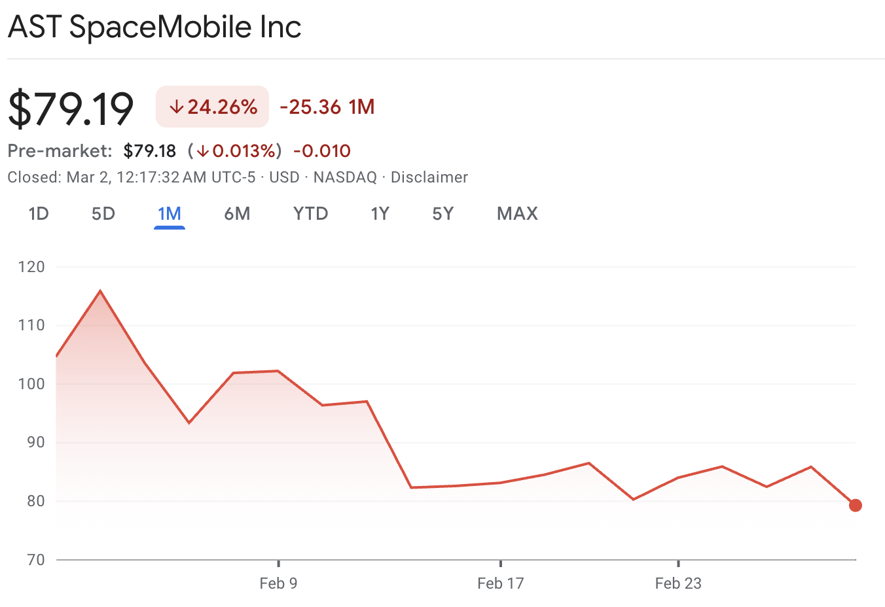
Task: Open the Disclaimer link
Action: [x=429, y=177]
